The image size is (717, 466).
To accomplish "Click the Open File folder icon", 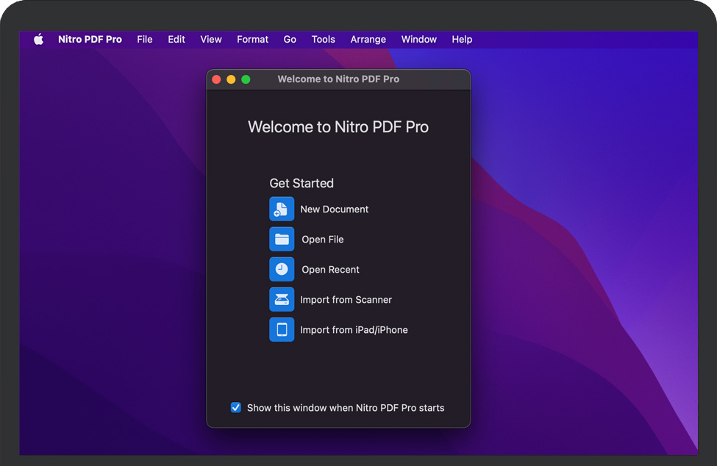I will (282, 240).
